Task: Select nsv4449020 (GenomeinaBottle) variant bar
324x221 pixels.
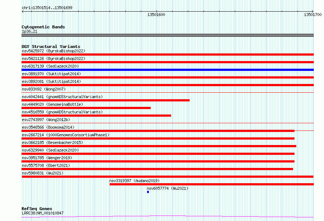Action: pyautogui.click(x=86, y=108)
